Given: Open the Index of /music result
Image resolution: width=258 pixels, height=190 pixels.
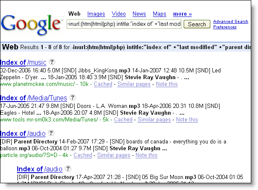Looking at the screenshot, I should point(23,63).
